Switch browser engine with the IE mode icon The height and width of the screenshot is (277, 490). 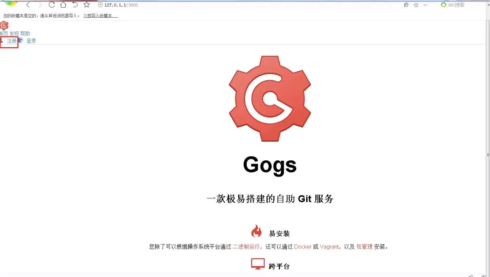pos(406,5)
